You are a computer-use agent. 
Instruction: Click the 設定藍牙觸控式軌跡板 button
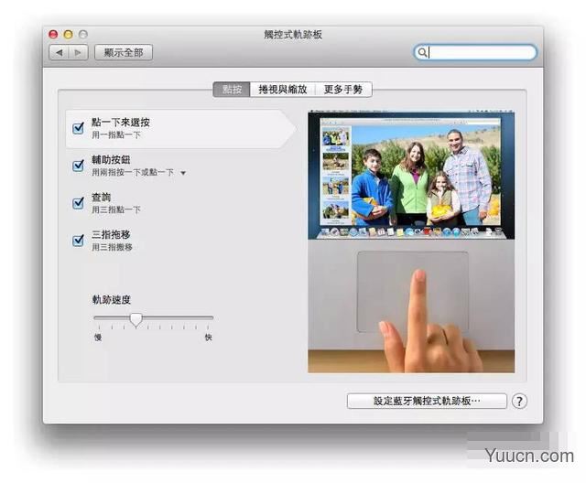427,401
